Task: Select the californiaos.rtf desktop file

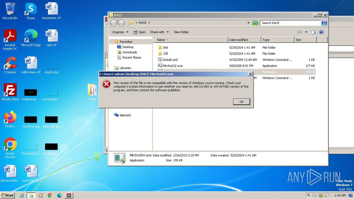Action: pyautogui.click(x=31, y=66)
